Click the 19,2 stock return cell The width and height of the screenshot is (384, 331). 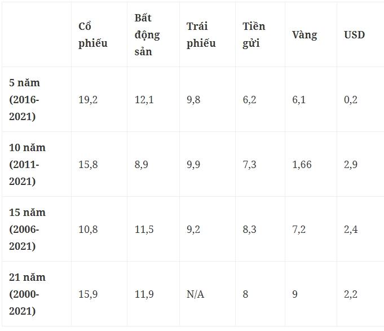[x=88, y=100]
